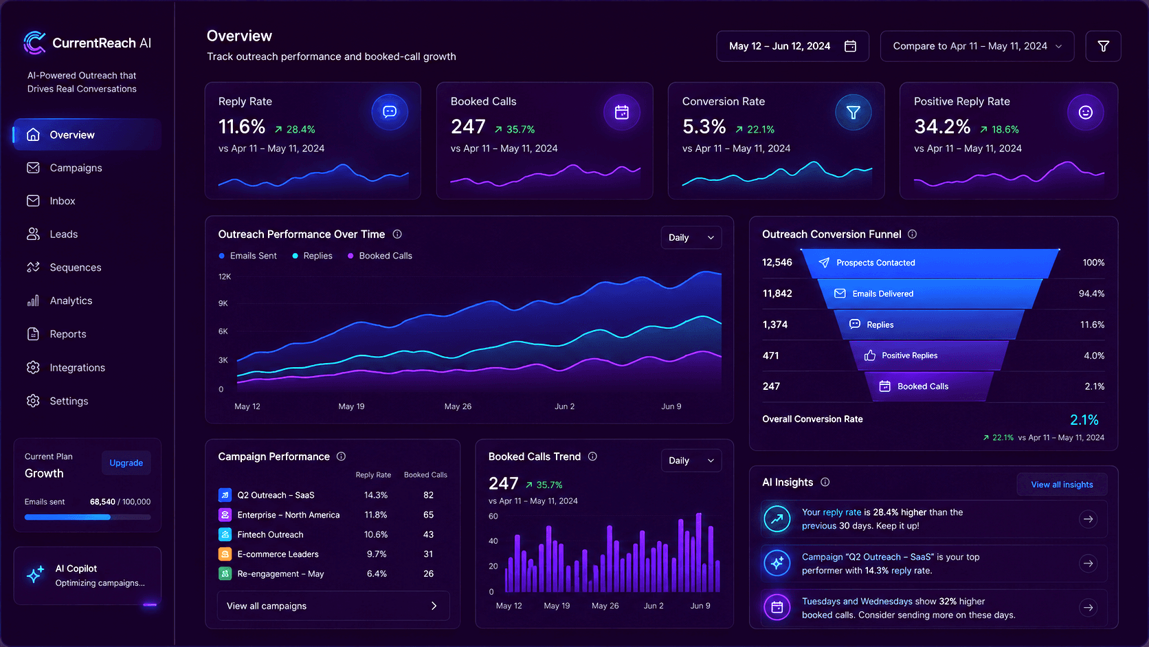Click the 12,546 prospects count
Screen dimensions: 1149x647
point(777,263)
